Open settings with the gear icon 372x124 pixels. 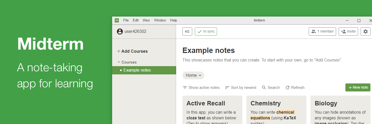click(x=365, y=32)
